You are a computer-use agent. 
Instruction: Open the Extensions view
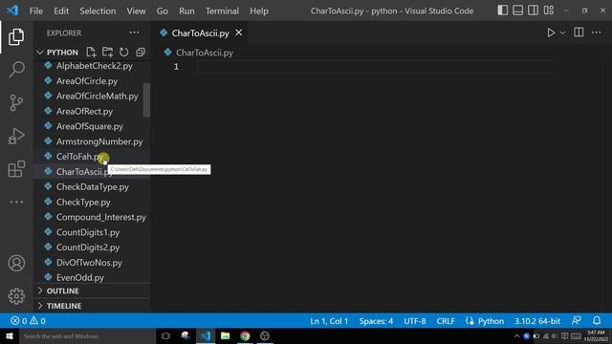[x=16, y=169]
